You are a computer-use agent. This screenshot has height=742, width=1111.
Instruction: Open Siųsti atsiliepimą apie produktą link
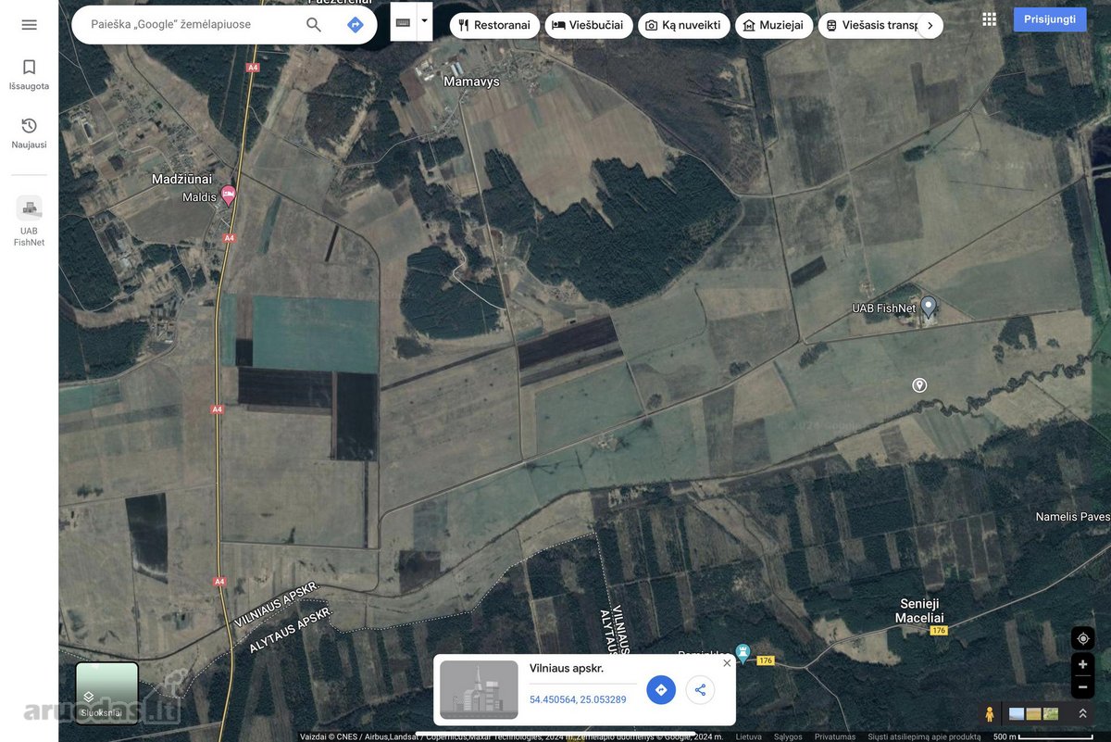(924, 736)
